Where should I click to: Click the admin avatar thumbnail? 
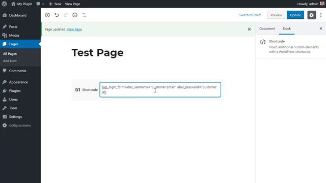pos(322,4)
